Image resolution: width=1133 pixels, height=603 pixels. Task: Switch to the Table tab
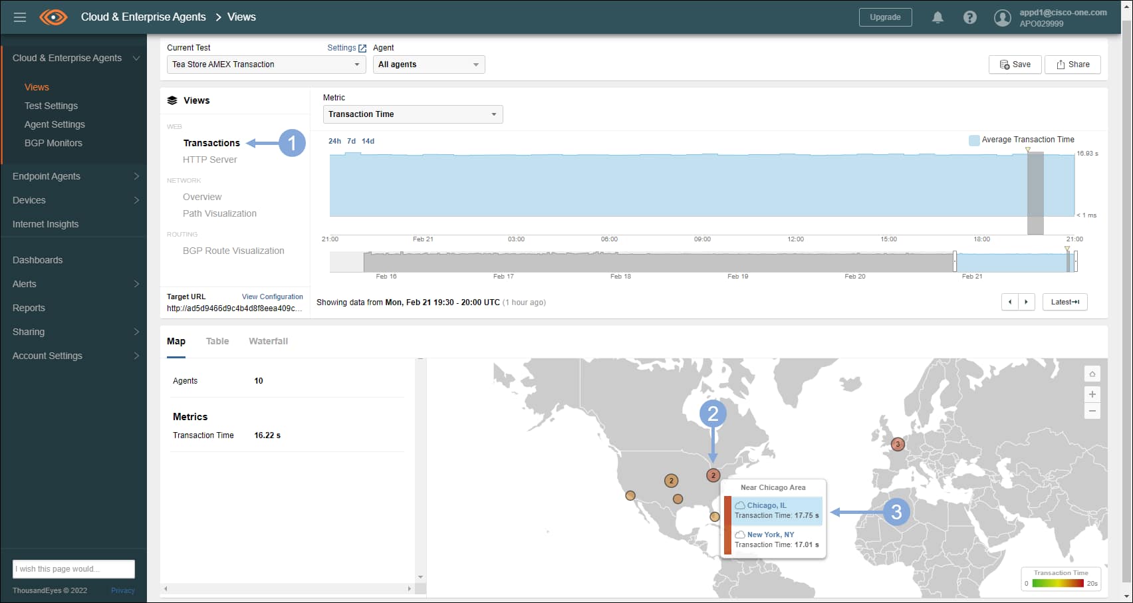(x=217, y=341)
